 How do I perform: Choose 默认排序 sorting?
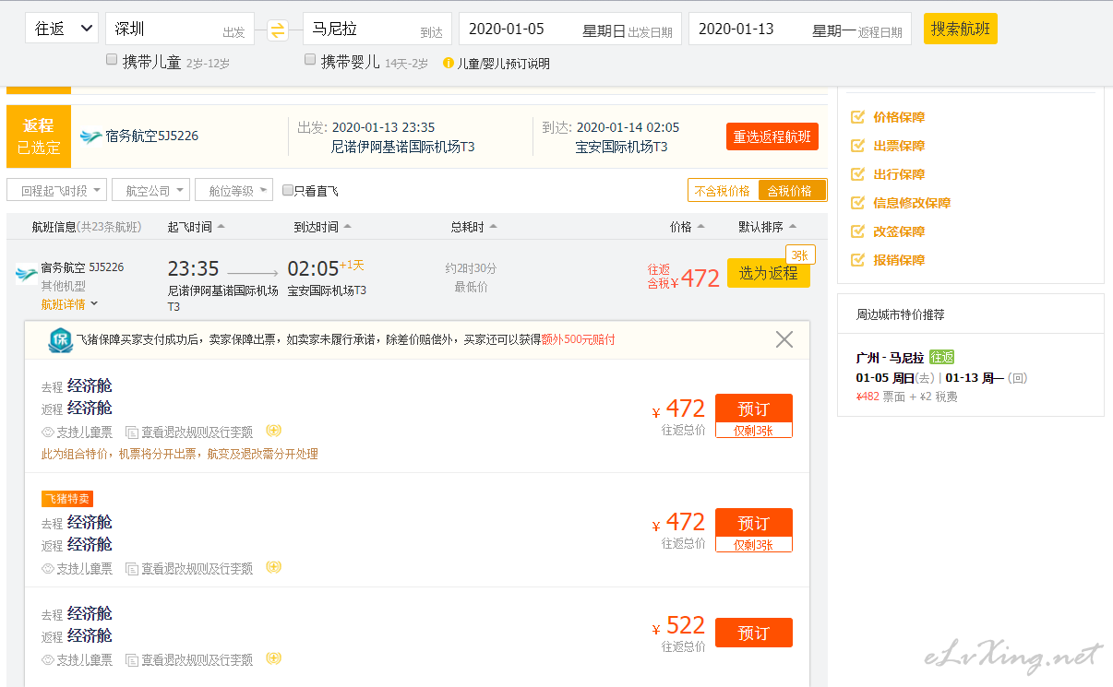(768, 227)
